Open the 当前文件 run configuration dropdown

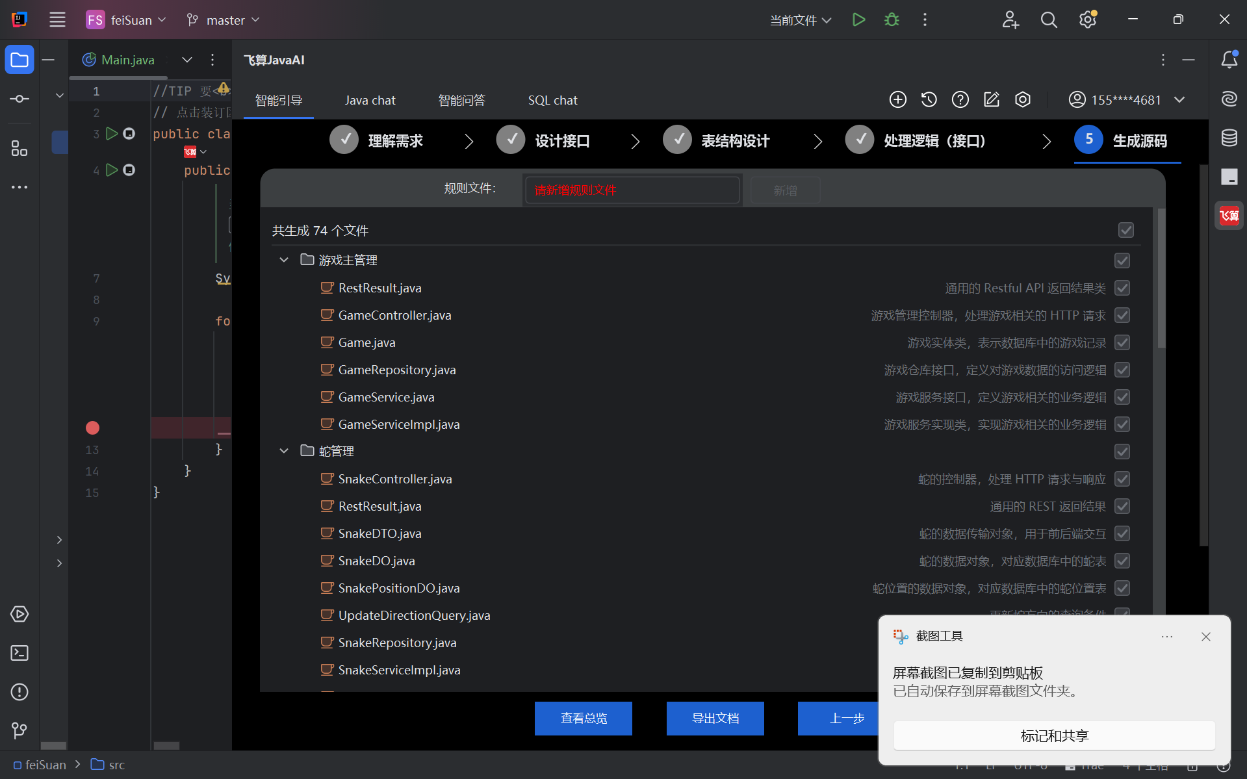pos(801,20)
